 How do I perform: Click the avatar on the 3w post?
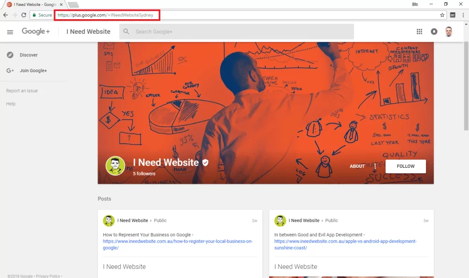tap(280, 221)
